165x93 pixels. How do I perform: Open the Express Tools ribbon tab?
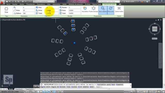click(x=97, y=4)
